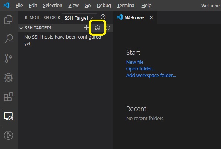Click the Start heading
The width and height of the screenshot is (221, 149).
(133, 53)
